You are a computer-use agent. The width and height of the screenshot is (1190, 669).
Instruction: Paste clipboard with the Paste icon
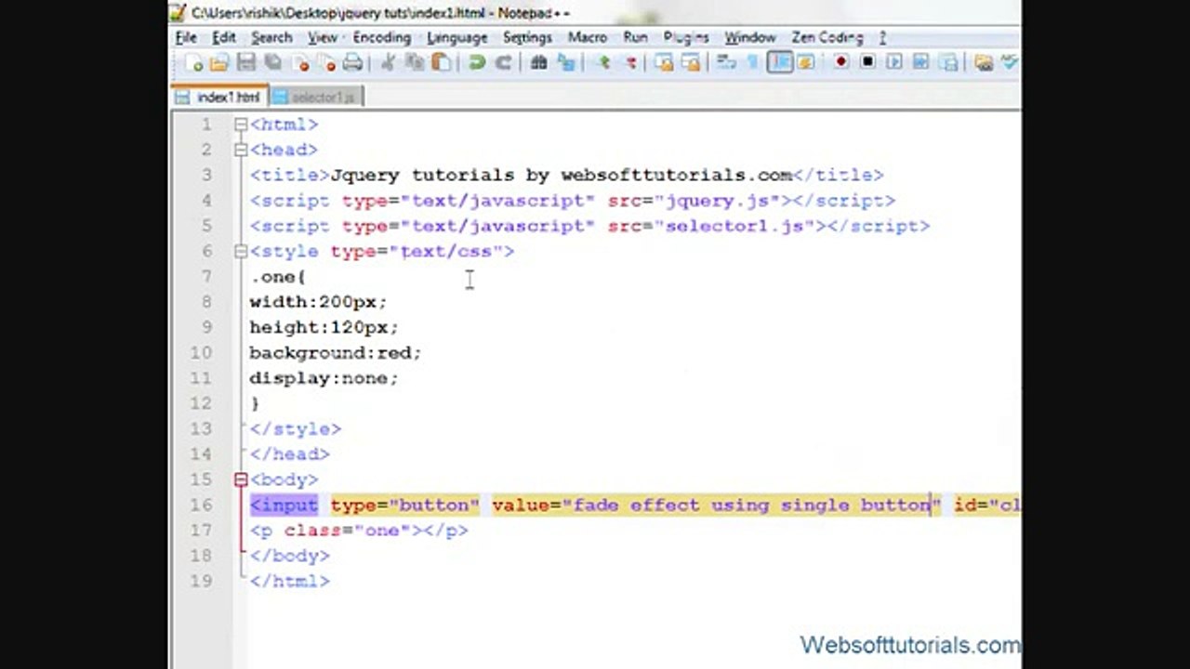pos(441,63)
